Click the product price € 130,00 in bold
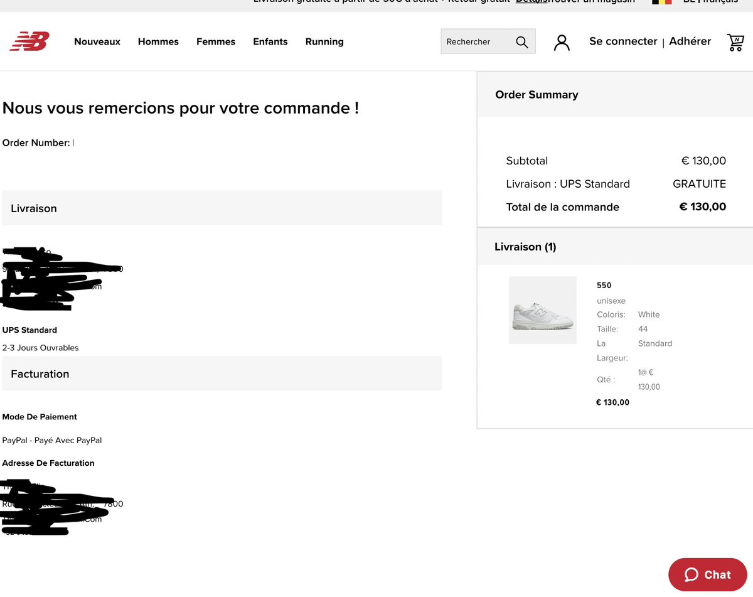Image resolution: width=753 pixels, height=597 pixels. pyautogui.click(x=612, y=402)
